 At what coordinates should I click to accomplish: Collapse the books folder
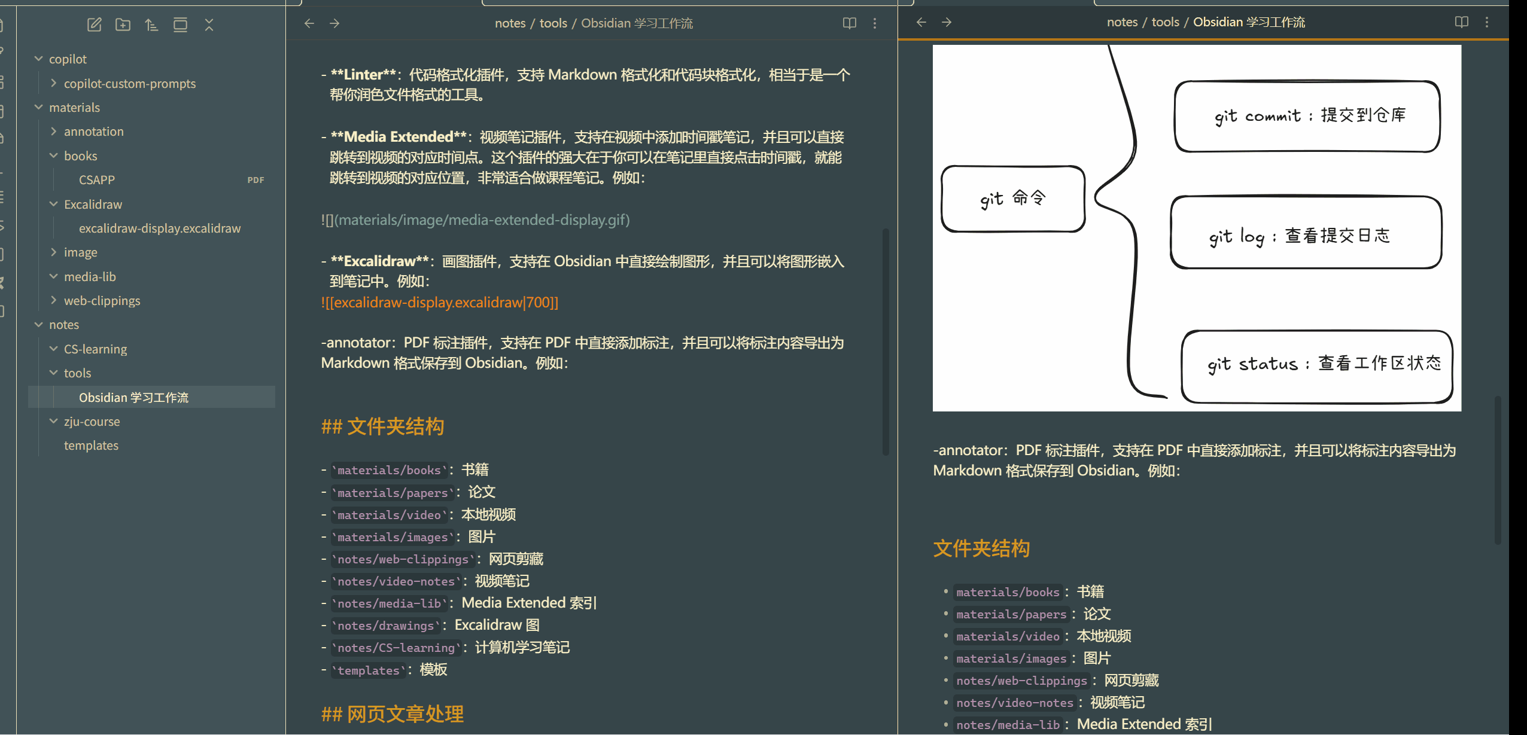click(x=54, y=155)
